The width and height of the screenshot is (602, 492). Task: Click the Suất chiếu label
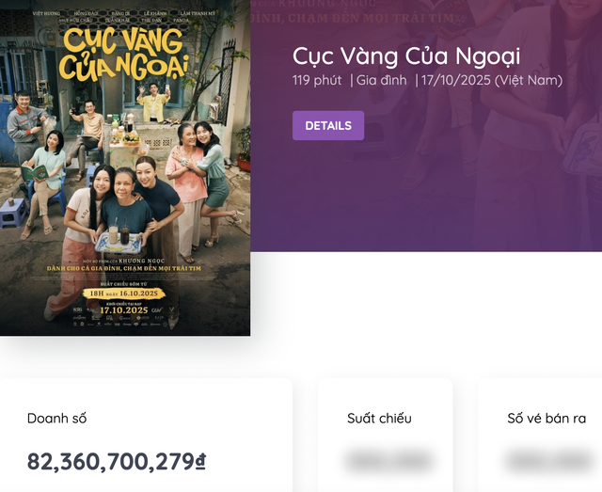pos(379,419)
